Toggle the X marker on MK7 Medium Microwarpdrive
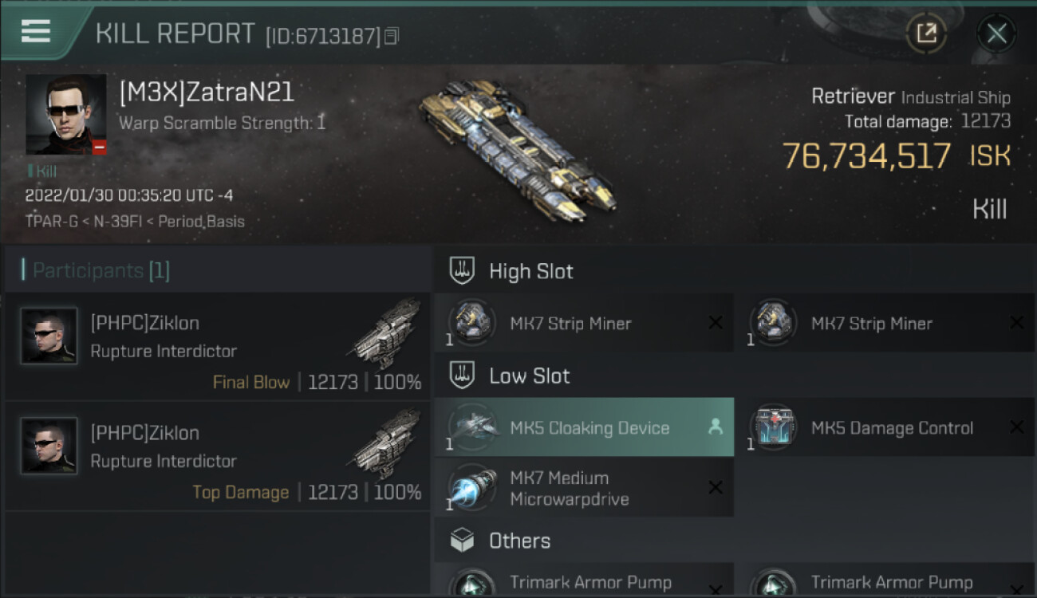1037x598 pixels. 716,488
